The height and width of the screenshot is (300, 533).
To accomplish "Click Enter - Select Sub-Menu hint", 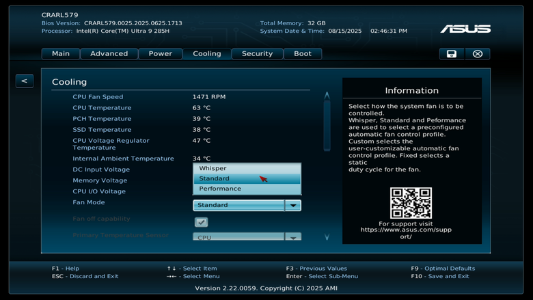I will pyautogui.click(x=322, y=276).
